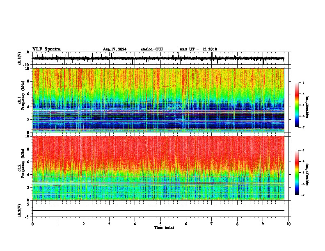Click the ch.3 flat voltage line

(x=158, y=210)
